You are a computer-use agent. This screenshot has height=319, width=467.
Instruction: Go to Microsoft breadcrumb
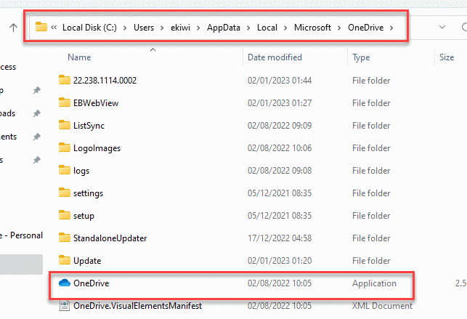click(313, 28)
